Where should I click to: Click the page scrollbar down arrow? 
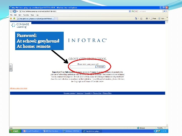tap(167, 125)
